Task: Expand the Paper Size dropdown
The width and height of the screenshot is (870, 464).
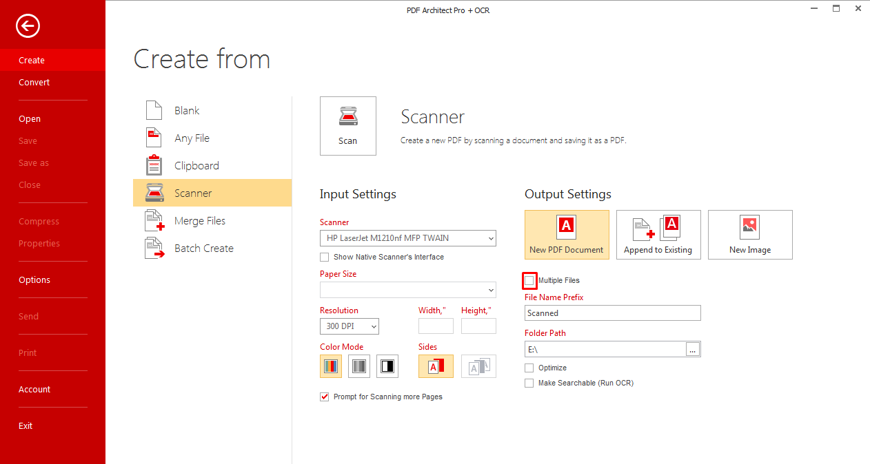Action: (x=408, y=289)
